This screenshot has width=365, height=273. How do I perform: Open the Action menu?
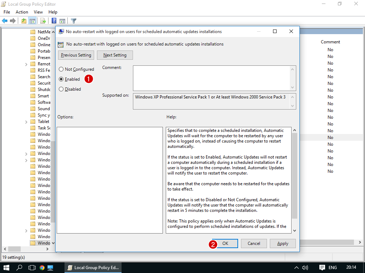tap(22, 12)
